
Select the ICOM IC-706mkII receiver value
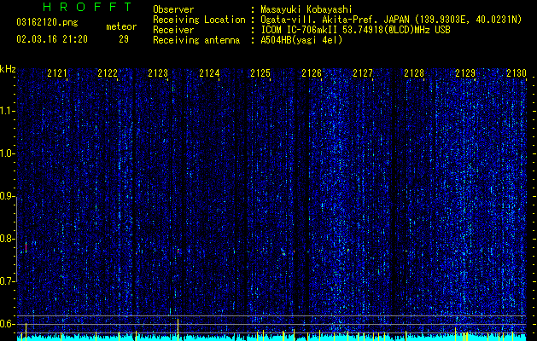(355, 30)
